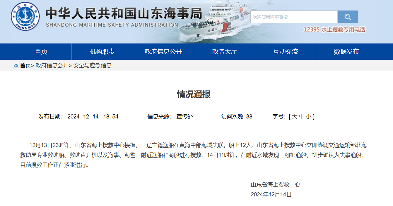
Task: Focus the 海事智搜 search input box
Action: click(x=293, y=17)
